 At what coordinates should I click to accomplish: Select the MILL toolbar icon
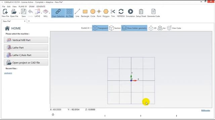(46, 13)
